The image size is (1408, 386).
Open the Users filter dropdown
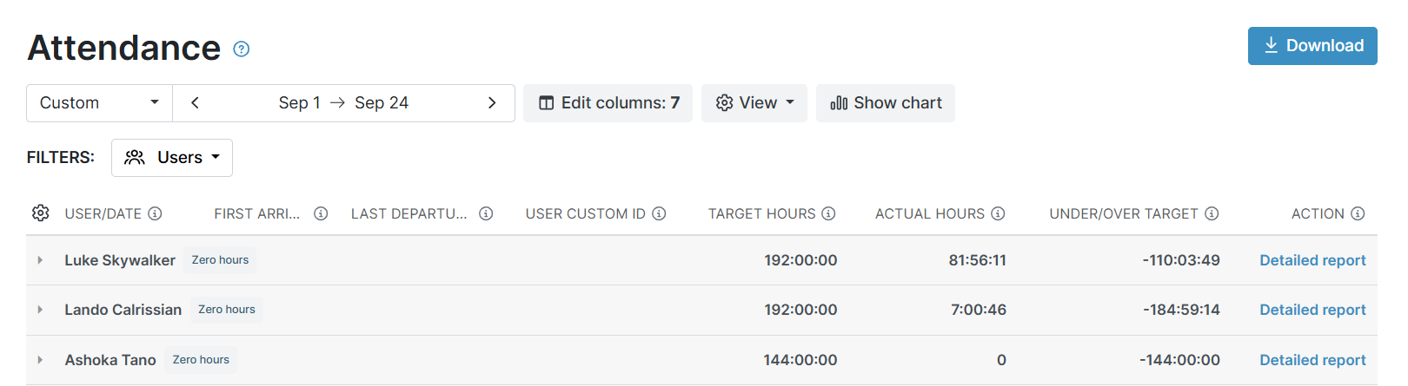click(x=172, y=158)
